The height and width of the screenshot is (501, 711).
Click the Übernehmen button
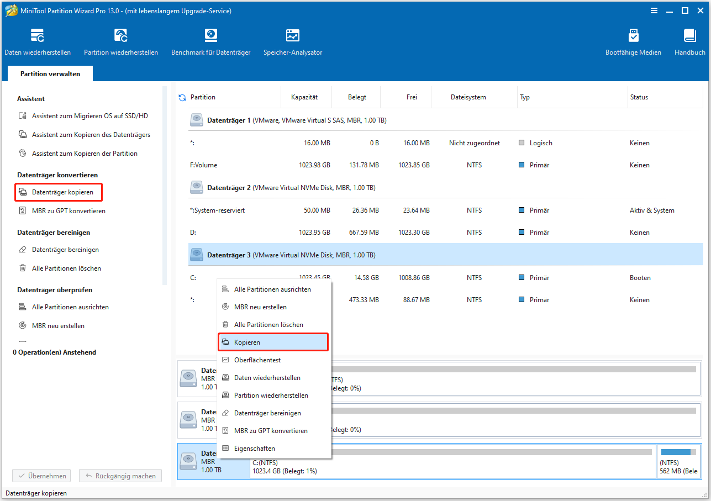[x=41, y=476]
